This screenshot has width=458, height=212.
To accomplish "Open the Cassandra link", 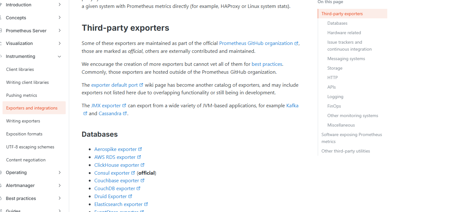I will 110,114.
